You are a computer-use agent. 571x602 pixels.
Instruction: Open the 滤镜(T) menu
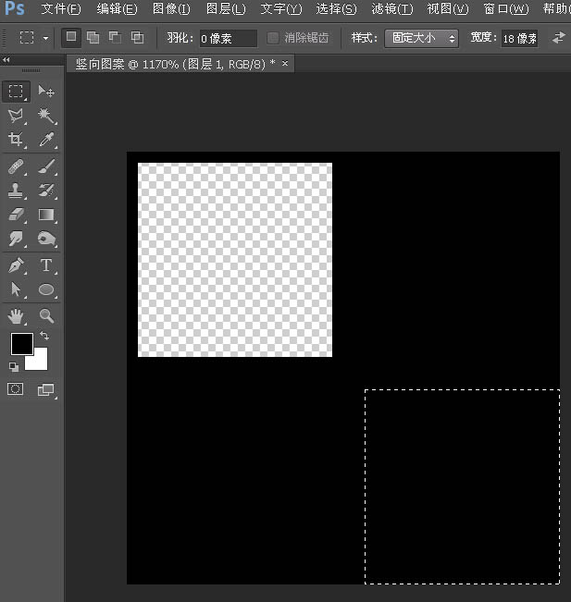pyautogui.click(x=391, y=8)
